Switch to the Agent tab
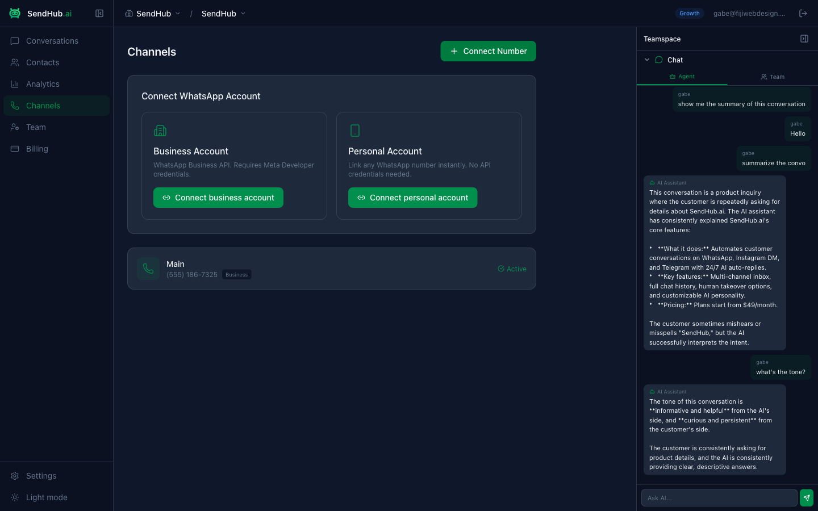Screen dimensions: 818x511 (682, 77)
